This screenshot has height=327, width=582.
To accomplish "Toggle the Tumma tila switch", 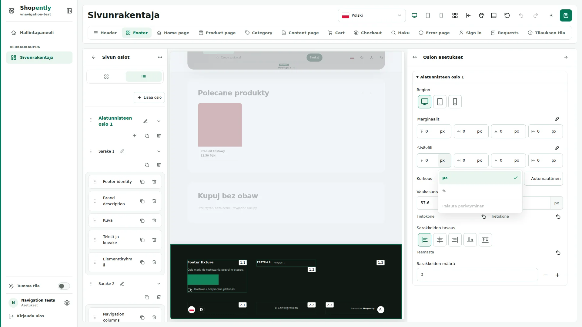I will pyautogui.click(x=64, y=286).
